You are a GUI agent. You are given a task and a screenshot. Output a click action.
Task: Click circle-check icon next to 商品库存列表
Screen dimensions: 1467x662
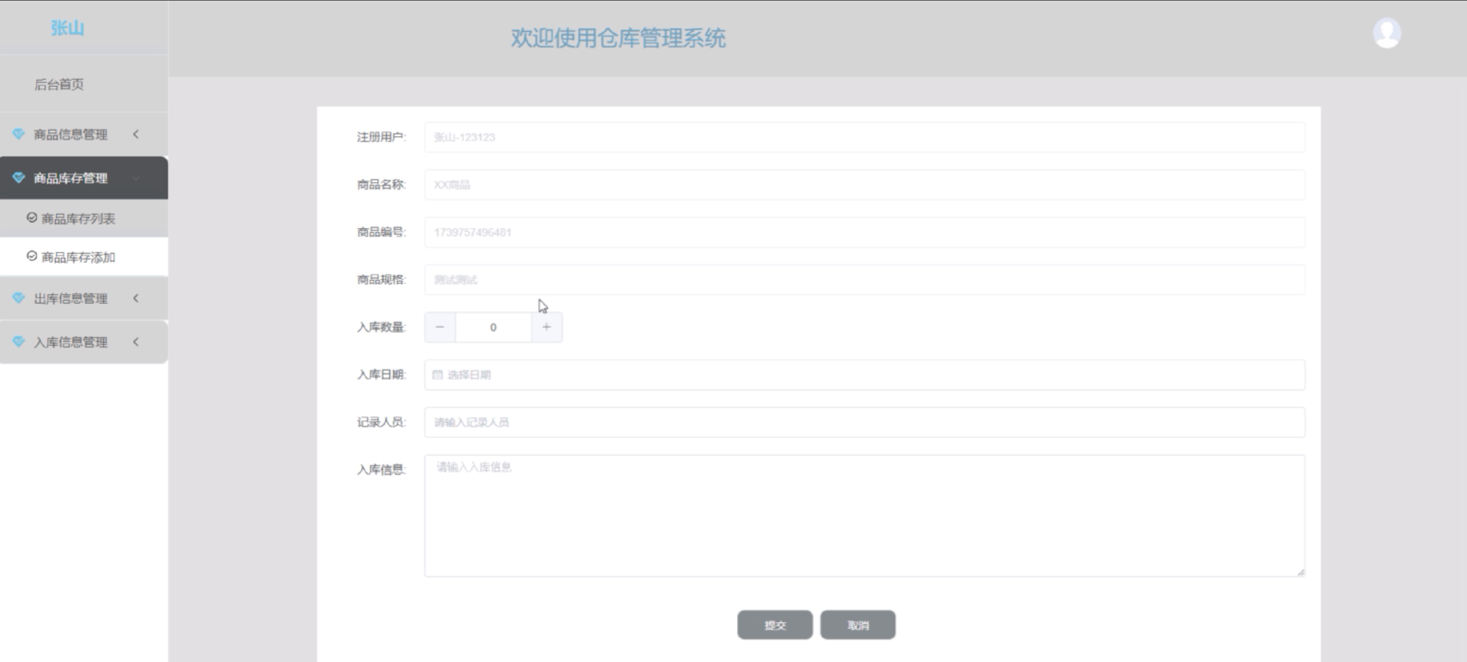[x=32, y=218]
